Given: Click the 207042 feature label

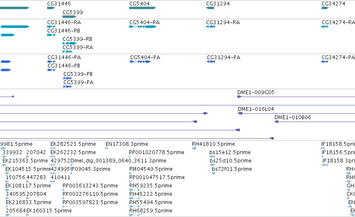Looking at the screenshot, I should [36, 152].
